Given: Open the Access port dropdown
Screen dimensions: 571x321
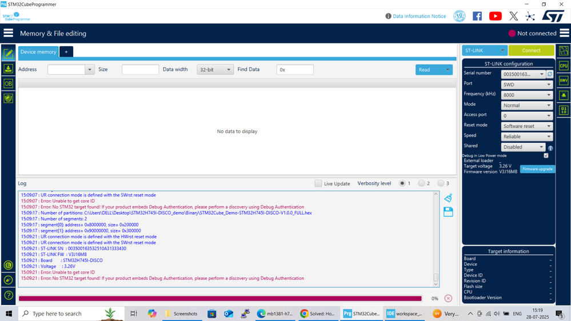Looking at the screenshot, I should (x=526, y=116).
